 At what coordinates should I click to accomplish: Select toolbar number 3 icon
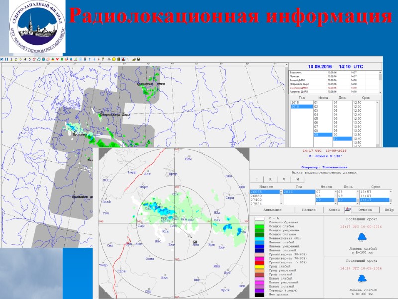(x=20, y=59)
